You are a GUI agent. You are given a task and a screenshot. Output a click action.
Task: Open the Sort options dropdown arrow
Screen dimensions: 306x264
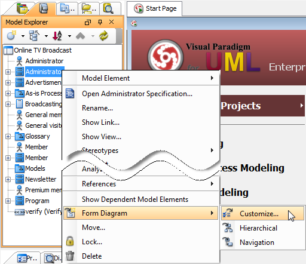[69, 36]
